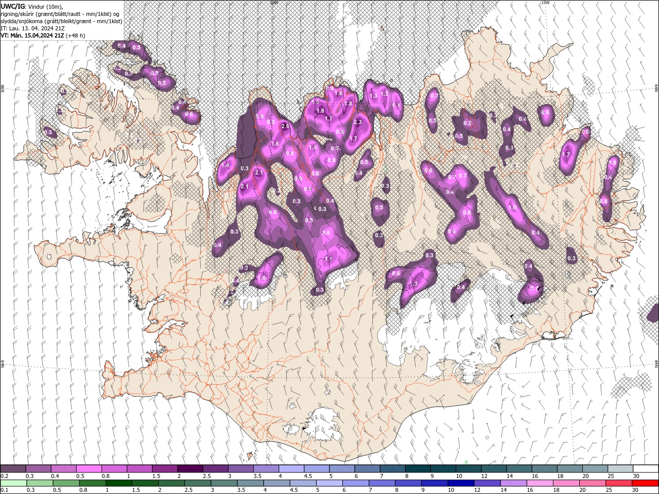Click the bottom-row legend swatch starting at 0.1
The image size is (659, 494).
13,483
